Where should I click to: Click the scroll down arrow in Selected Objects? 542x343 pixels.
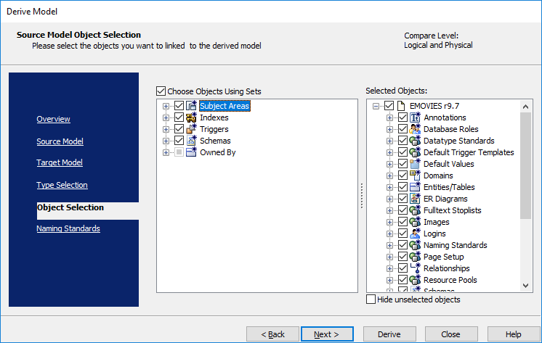[525, 286]
